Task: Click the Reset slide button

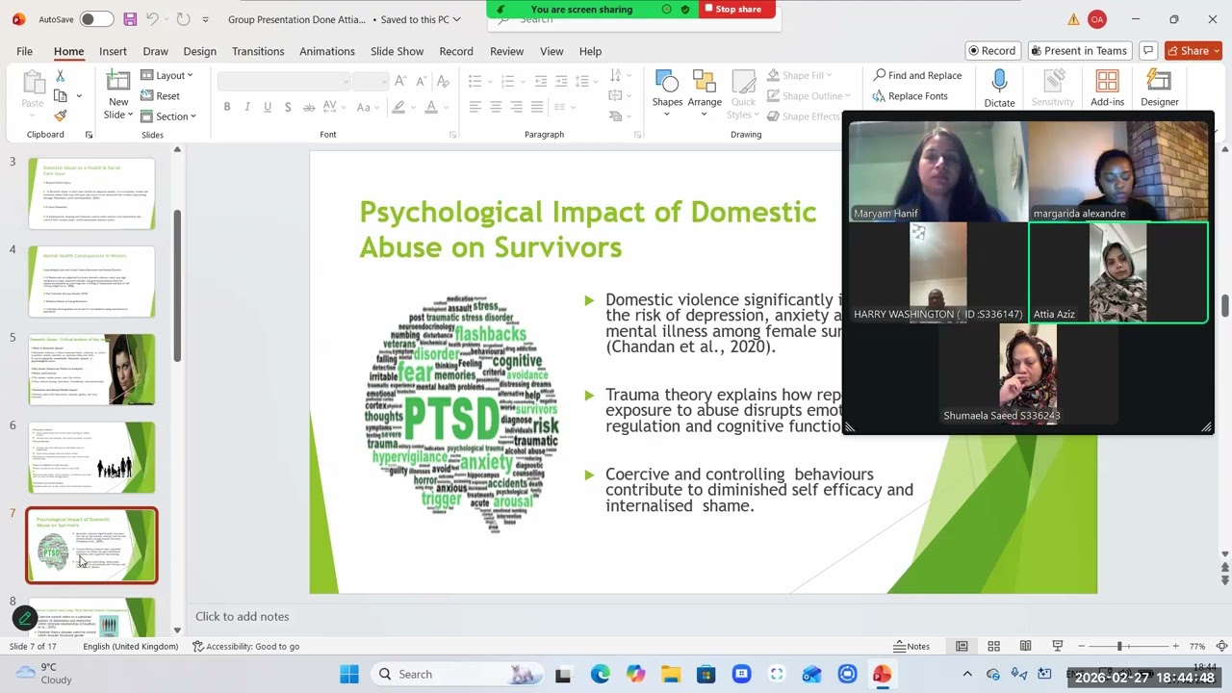Action: coord(161,96)
